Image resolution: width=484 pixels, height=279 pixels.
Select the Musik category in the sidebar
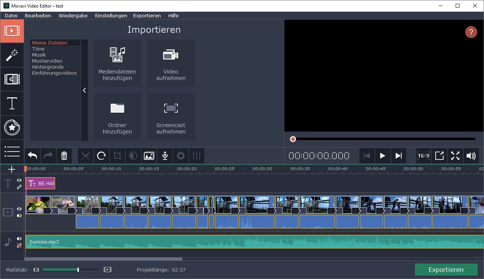tap(39, 55)
